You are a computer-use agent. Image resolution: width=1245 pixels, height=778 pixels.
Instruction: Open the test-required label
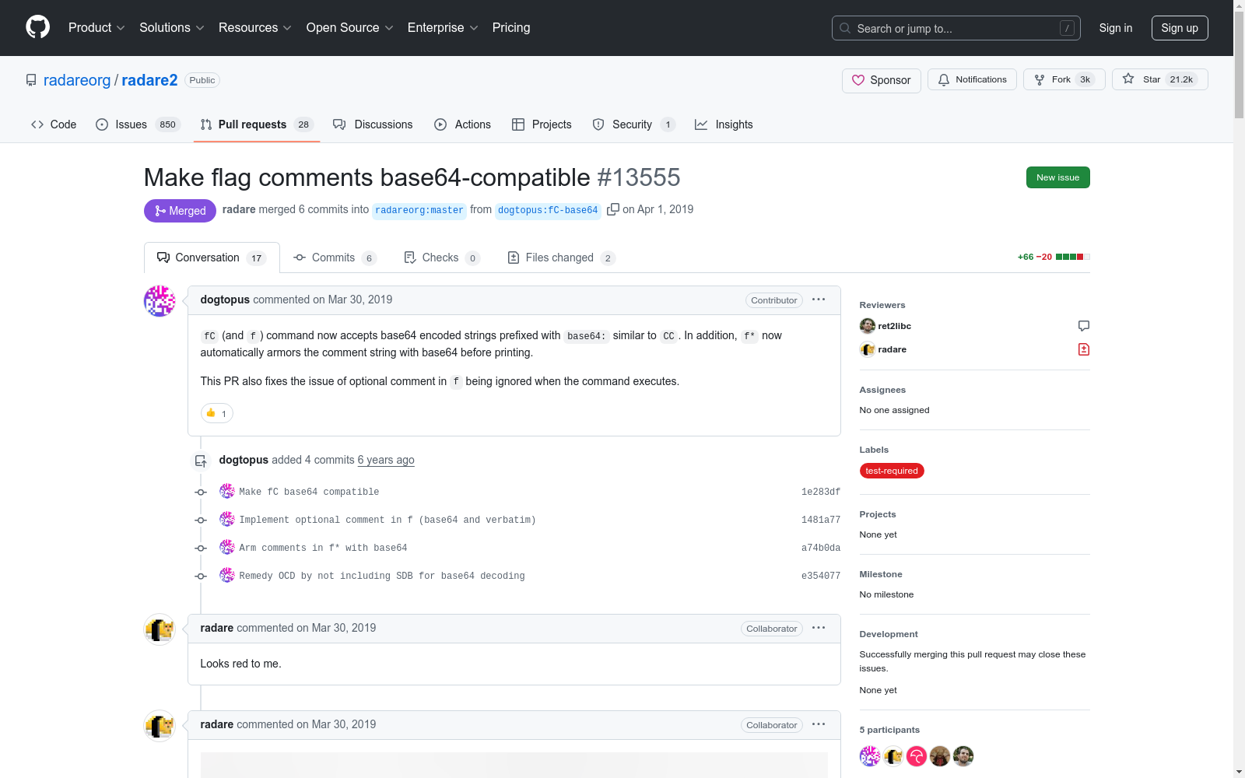point(892,471)
